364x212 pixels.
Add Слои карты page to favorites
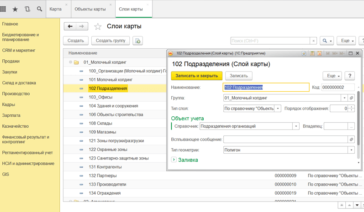(x=98, y=27)
